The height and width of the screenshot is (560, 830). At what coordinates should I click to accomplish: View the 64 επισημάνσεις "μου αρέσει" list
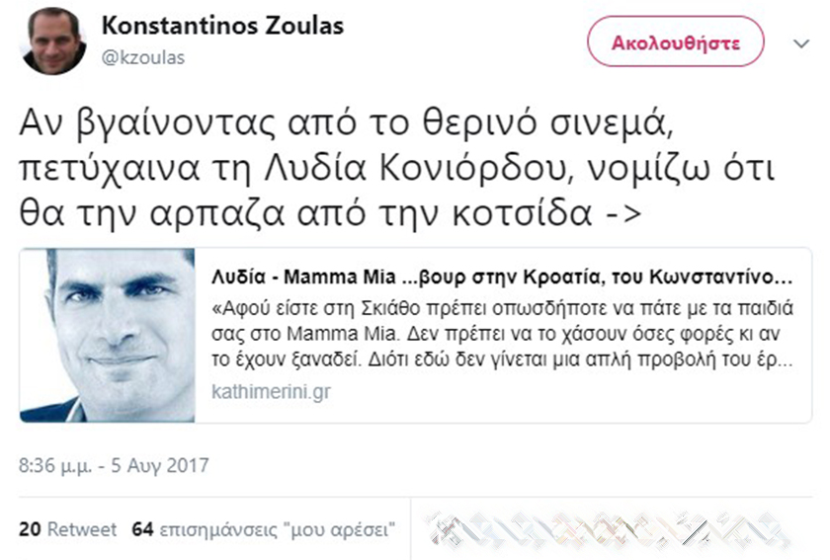[264, 529]
